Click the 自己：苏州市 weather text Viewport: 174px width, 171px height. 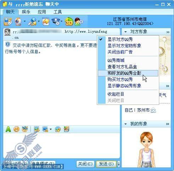[x=137, y=110]
